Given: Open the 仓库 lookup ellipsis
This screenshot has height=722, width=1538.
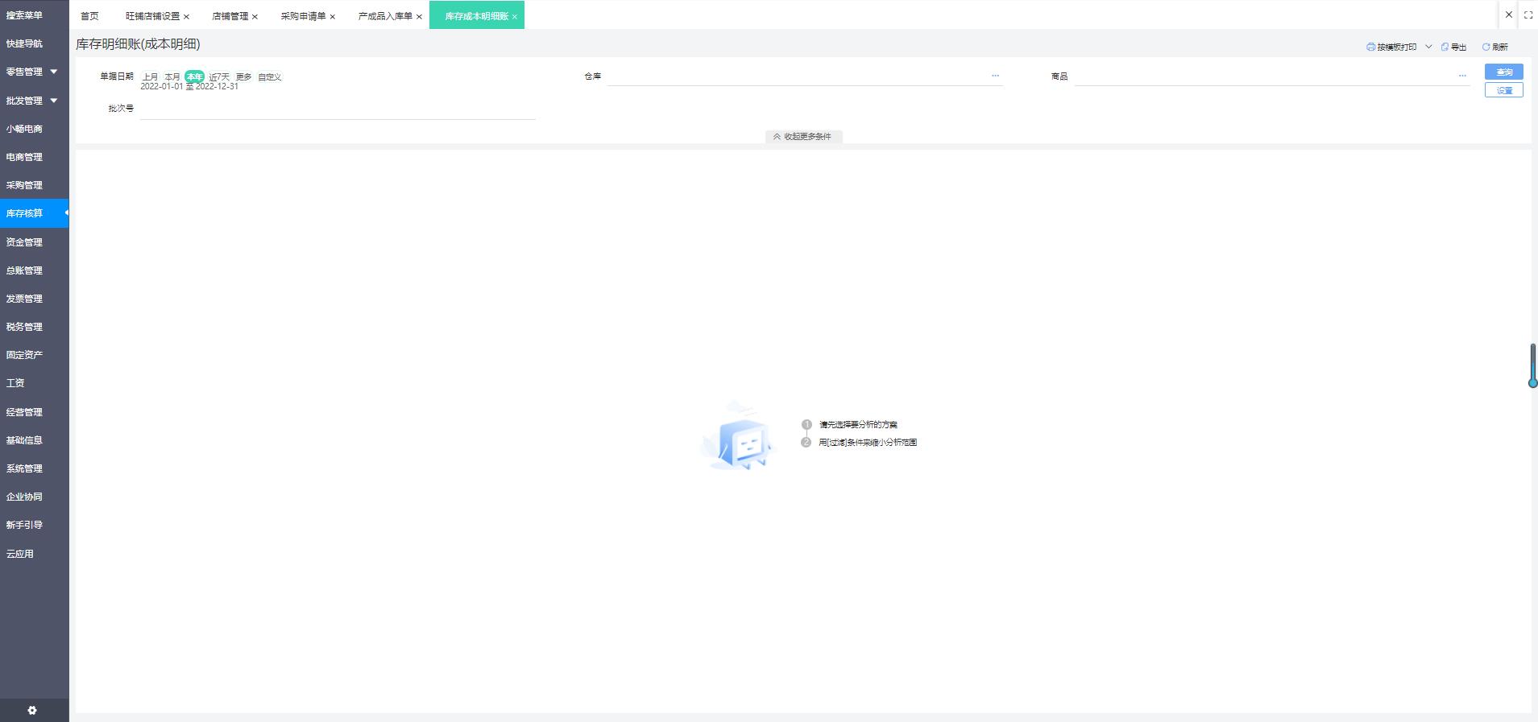Looking at the screenshot, I should pos(995,76).
